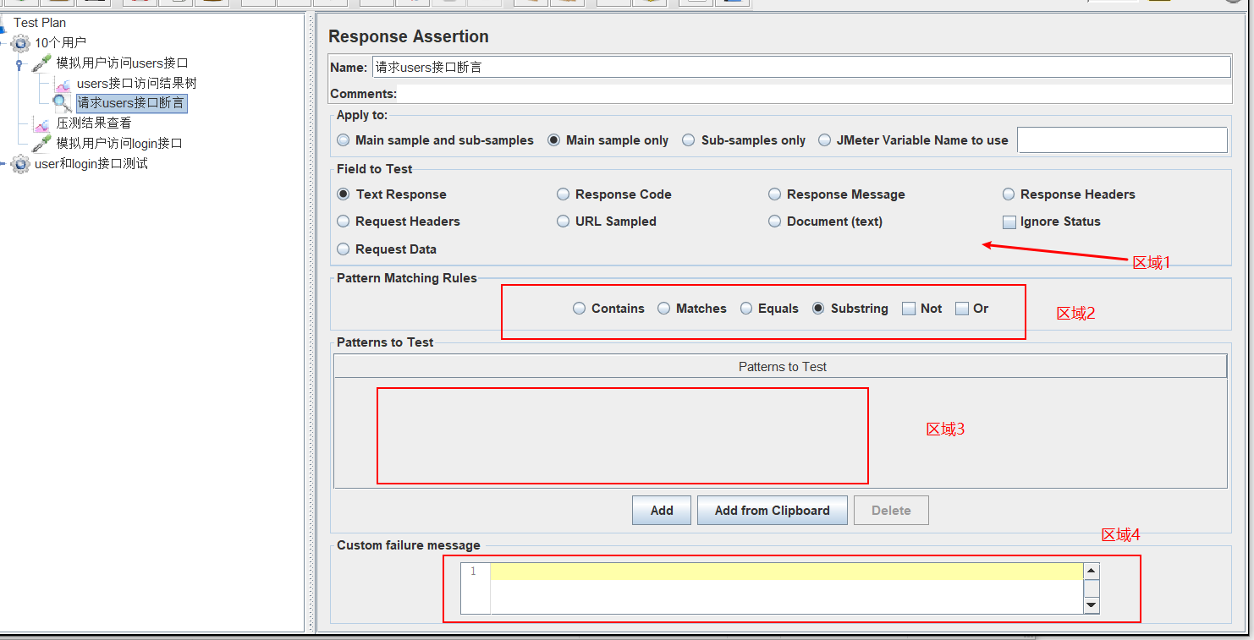Screen dimensions: 1254x640
Task: Click the Comments input field
Action: coord(814,94)
